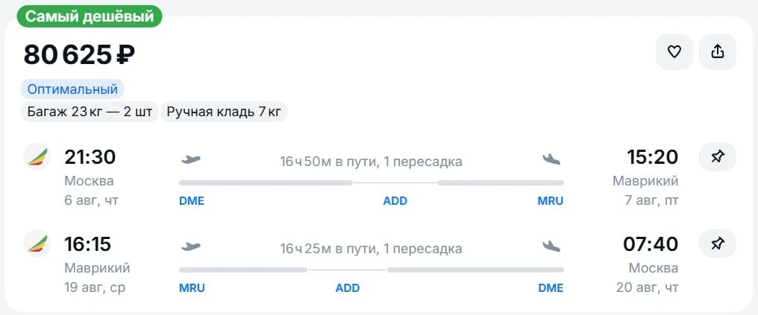Viewport: 758px width, 315px height.
Task: Open DME arrival airport link on return
Action: pyautogui.click(x=551, y=288)
